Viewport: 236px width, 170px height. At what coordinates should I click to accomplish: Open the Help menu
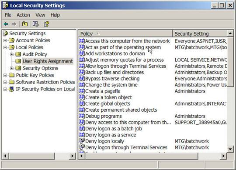(55, 15)
